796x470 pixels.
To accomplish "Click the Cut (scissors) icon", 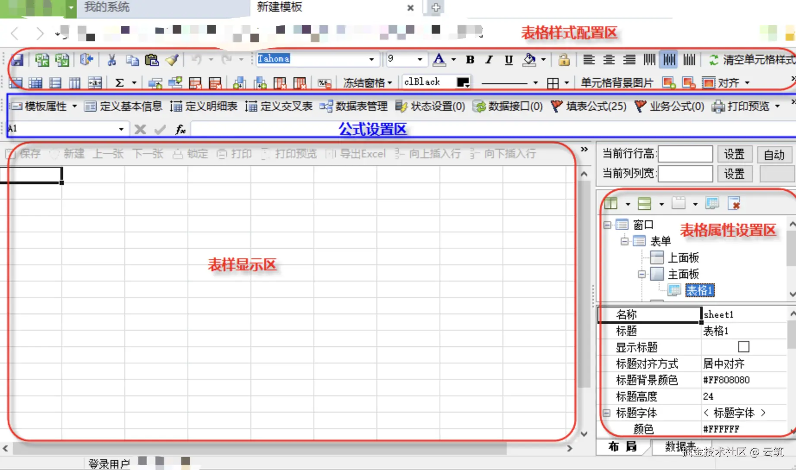I will 111,60.
